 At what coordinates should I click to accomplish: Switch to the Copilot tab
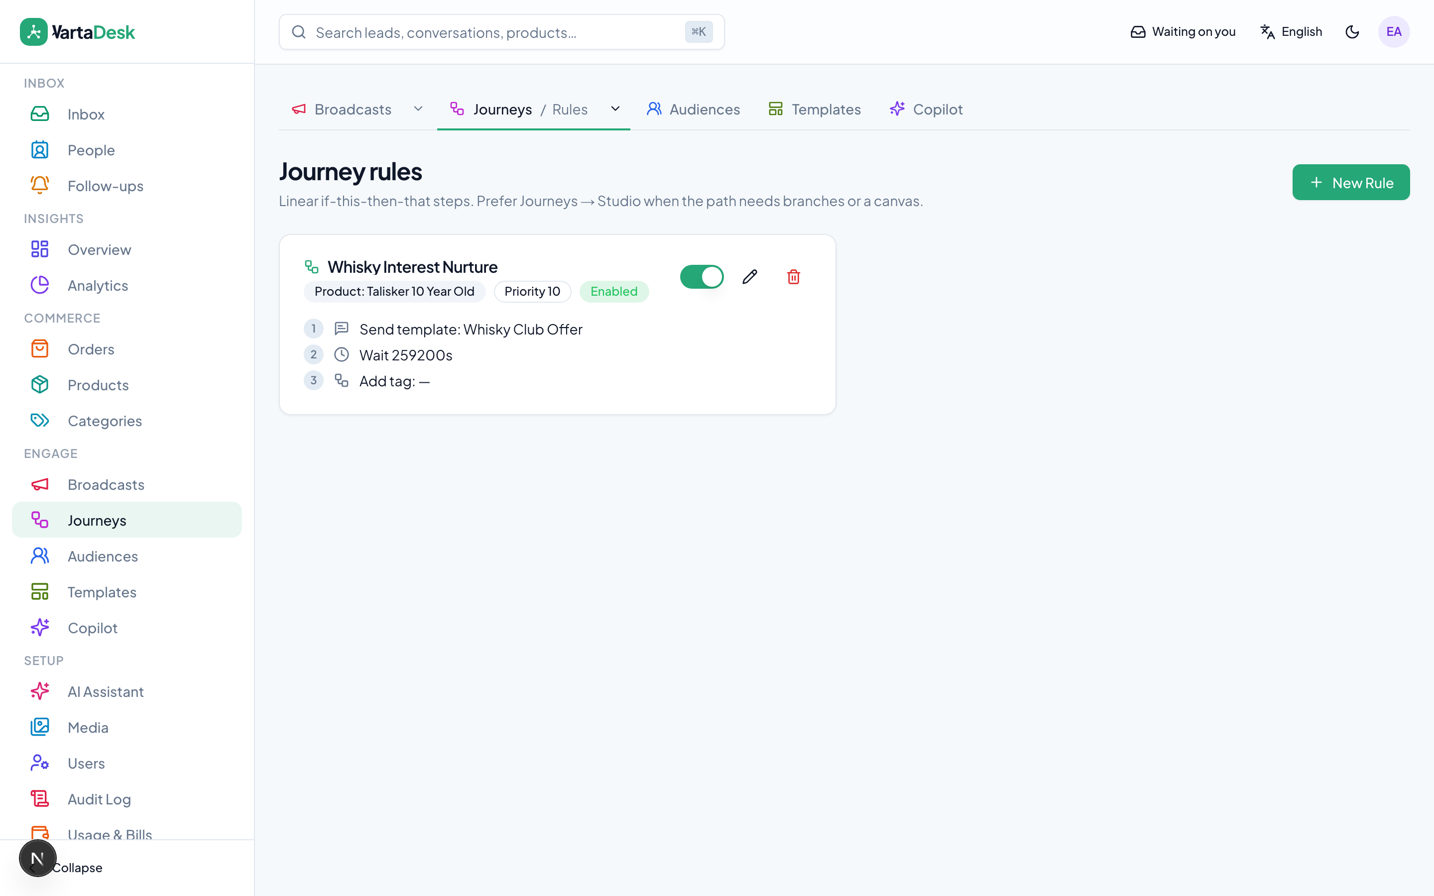tap(926, 109)
